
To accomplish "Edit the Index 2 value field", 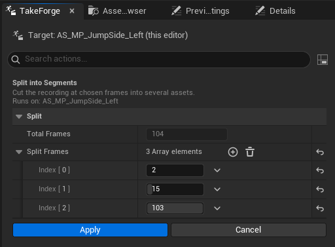I will tap(175, 208).
